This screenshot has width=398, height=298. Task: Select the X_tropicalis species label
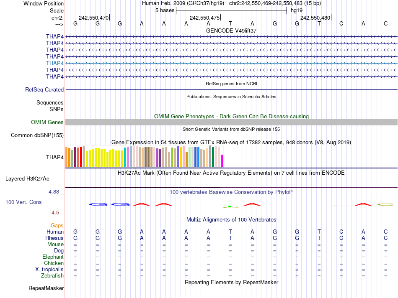49,270
